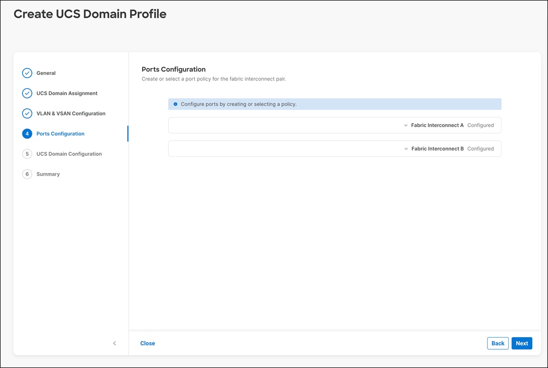Click the Back button
The height and width of the screenshot is (368, 548).
click(497, 343)
